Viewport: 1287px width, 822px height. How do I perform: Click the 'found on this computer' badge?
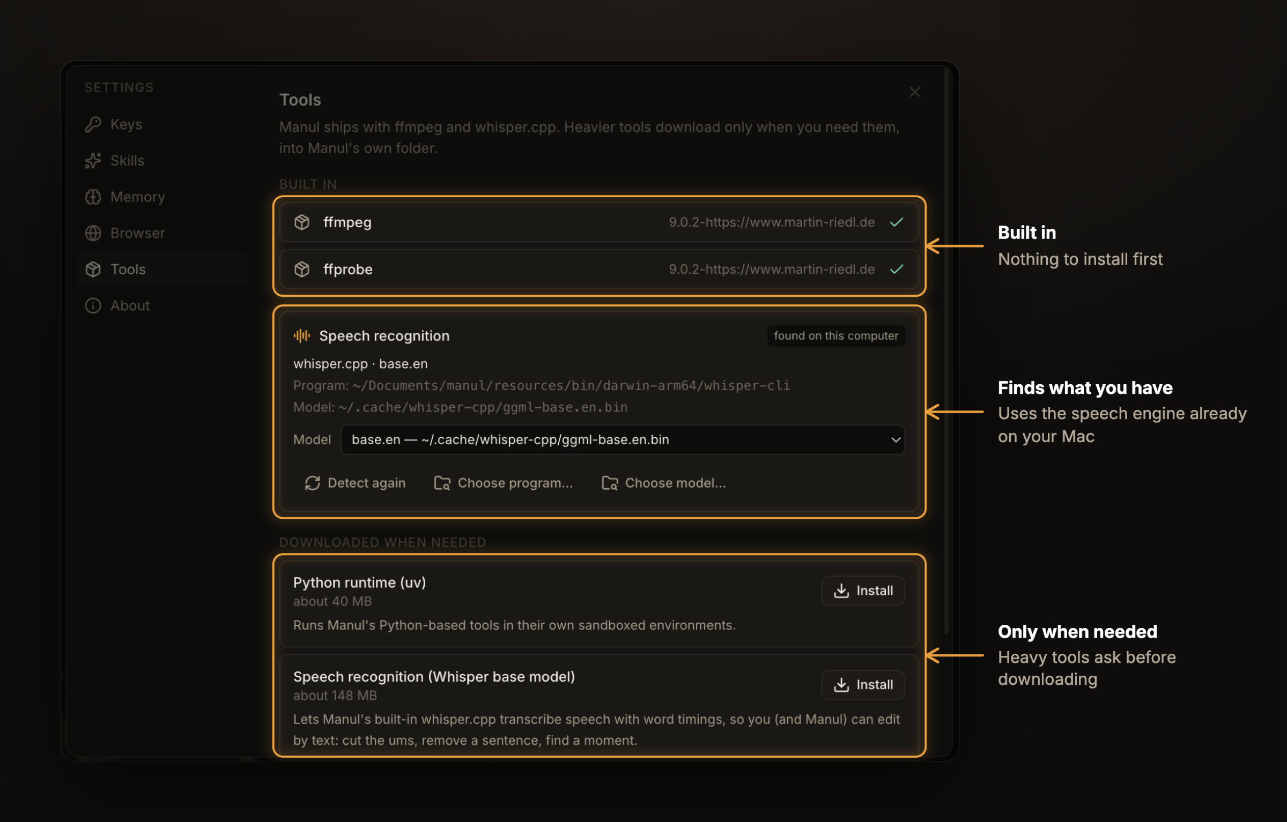click(x=836, y=336)
